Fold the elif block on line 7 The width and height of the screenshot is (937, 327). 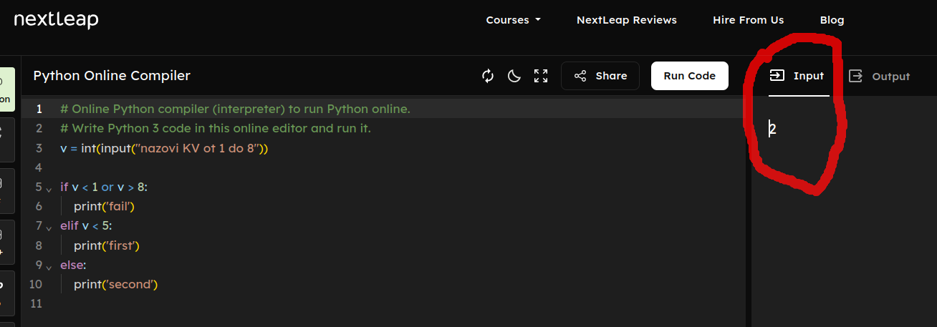49,227
